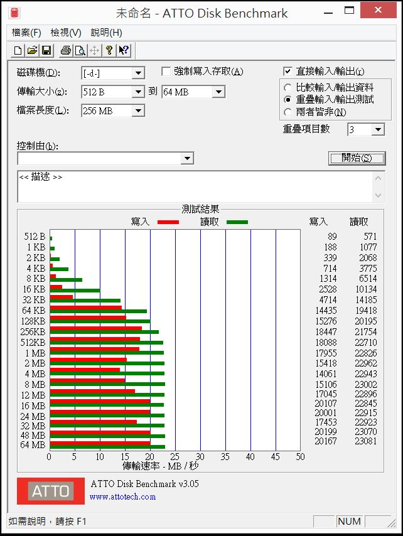Click the red ATTO logo
This screenshot has height=536, width=403.
coord(51,491)
